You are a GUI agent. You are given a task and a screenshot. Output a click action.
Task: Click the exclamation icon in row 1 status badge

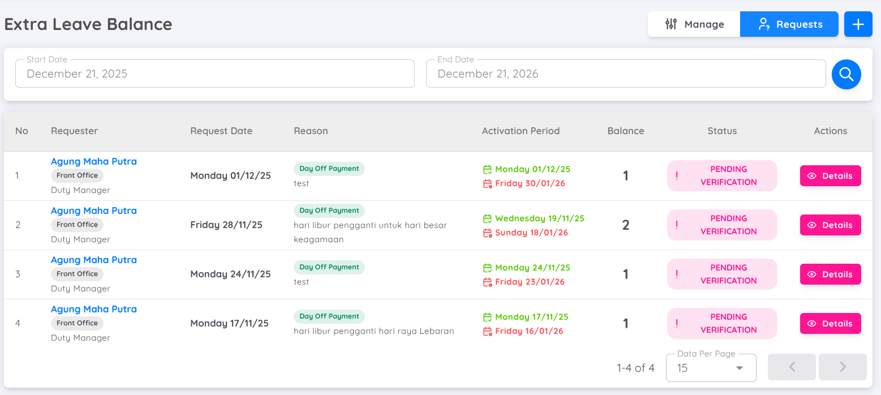click(x=677, y=175)
